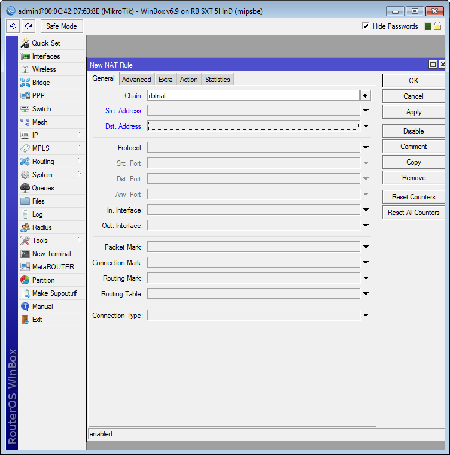
Task: Expand the Src. Address field arrow
Action: [366, 111]
